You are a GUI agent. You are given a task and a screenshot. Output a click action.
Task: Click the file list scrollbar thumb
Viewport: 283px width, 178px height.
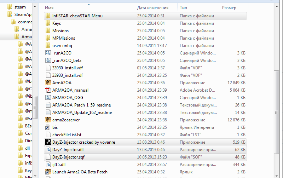coord(277,112)
